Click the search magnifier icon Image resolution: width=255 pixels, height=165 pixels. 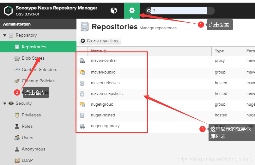tap(149, 11)
